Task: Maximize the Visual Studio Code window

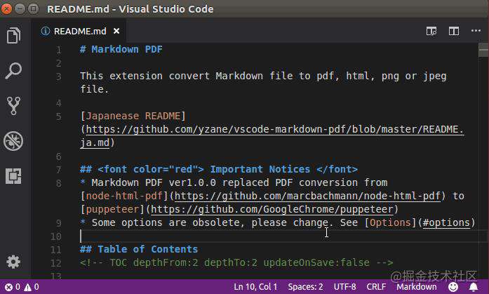Action: click(x=34, y=8)
